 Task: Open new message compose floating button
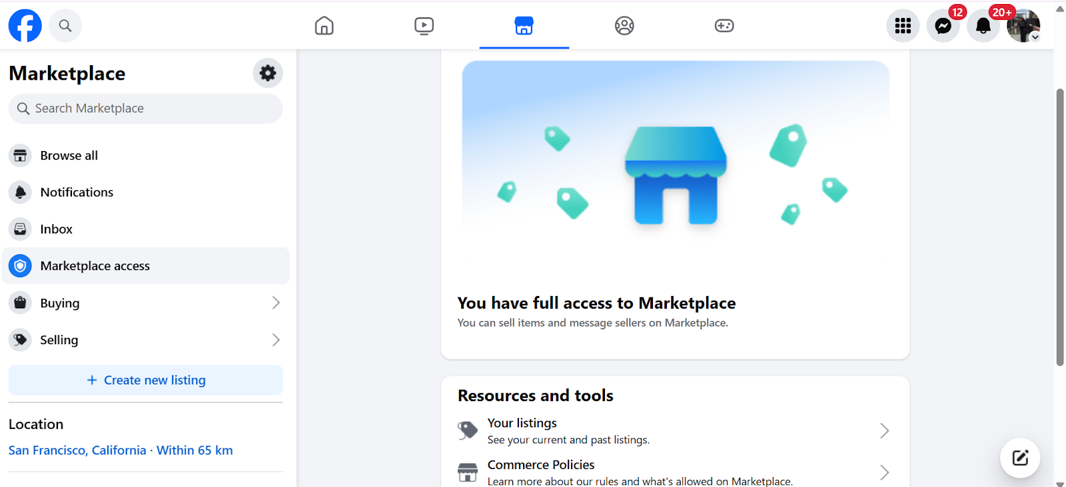[x=1020, y=458]
